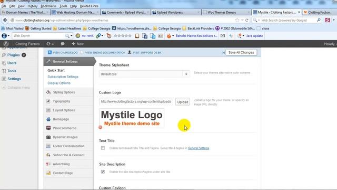Open the toolbar Web Search engine dropdown arrow
This screenshot has height=190, width=337.
tap(72, 36)
